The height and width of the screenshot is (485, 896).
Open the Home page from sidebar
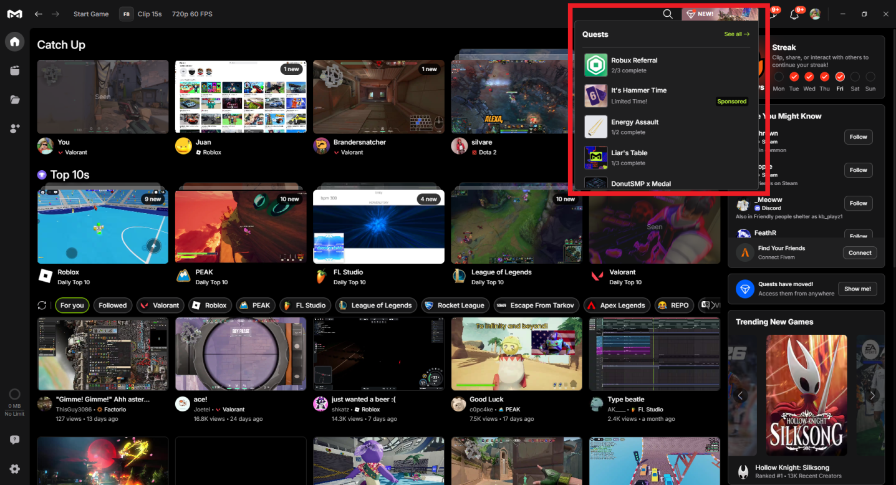coord(14,42)
